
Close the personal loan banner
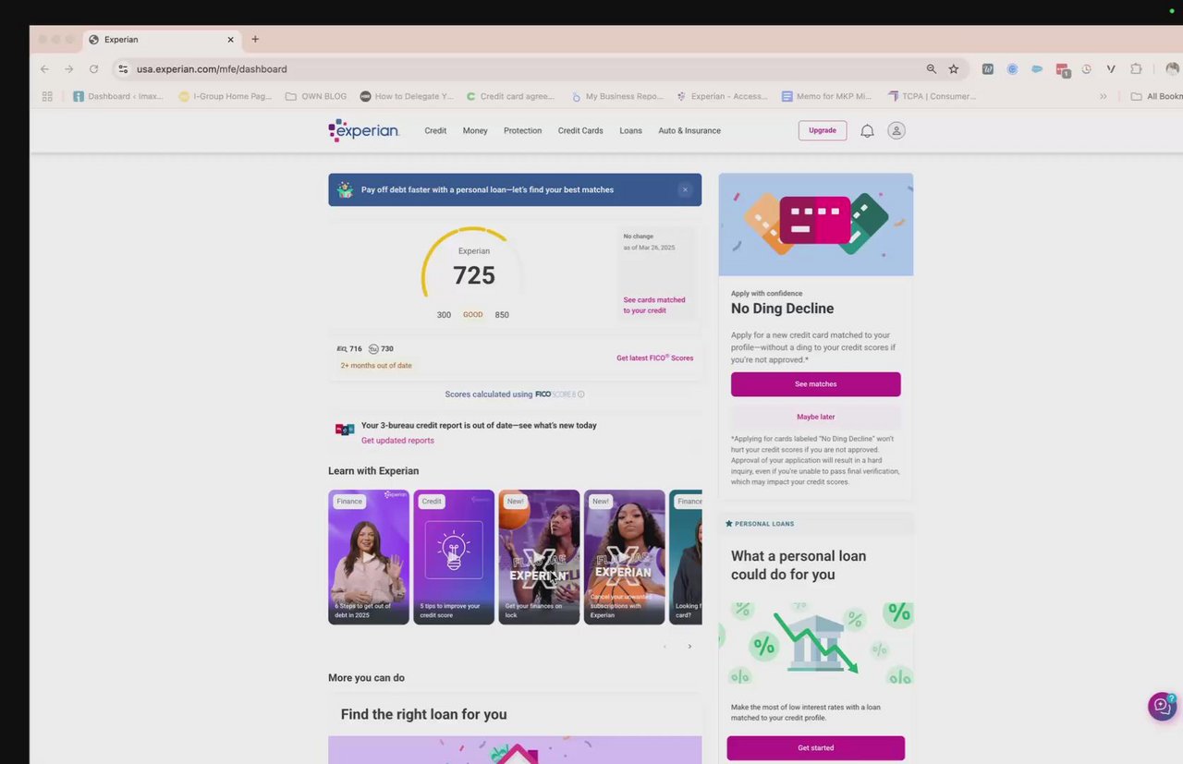[685, 189]
